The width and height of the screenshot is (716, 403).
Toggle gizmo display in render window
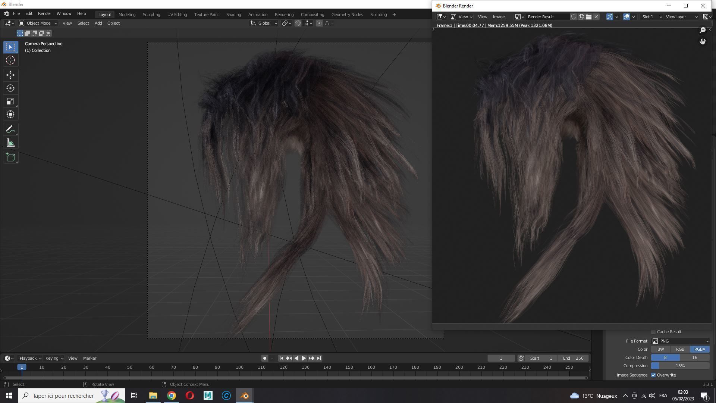click(609, 17)
